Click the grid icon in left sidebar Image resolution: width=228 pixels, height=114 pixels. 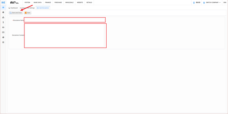pyautogui.click(x=3, y=7)
